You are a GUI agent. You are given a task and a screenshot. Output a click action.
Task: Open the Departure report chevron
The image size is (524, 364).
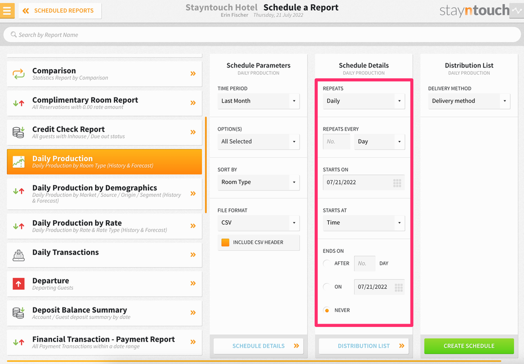coord(193,284)
